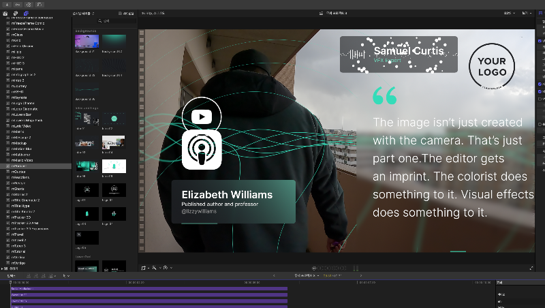Select the mLogo Cinematic category
This screenshot has height=308, width=545.
pyautogui.click(x=25, y=109)
